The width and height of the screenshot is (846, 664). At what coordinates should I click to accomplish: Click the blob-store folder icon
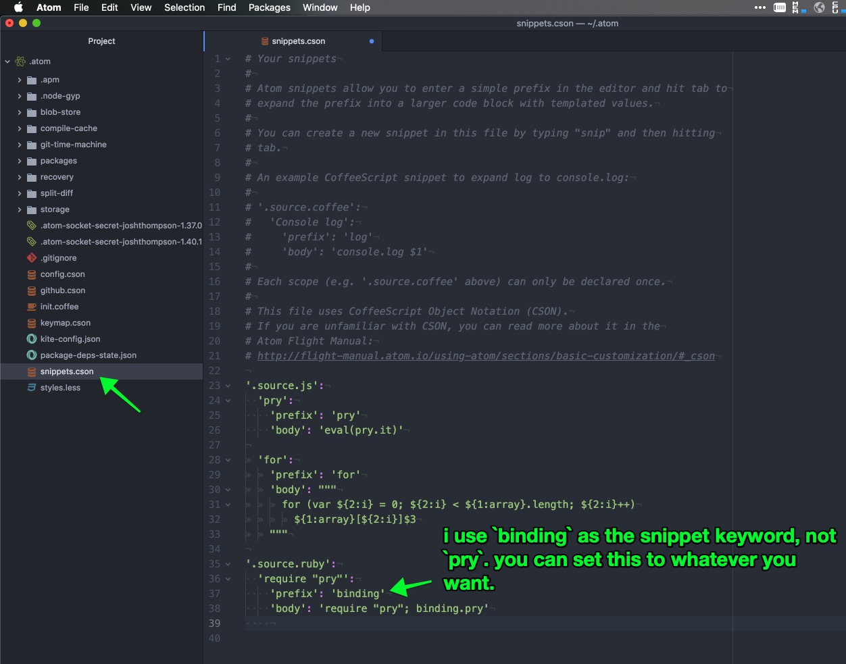32,112
